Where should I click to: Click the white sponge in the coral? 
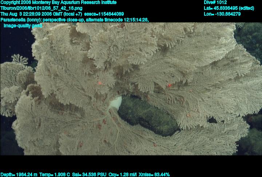(116, 103)
